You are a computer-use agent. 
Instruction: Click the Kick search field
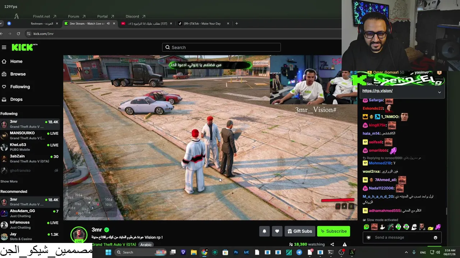click(221, 47)
